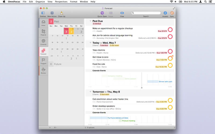Click the note icon under Feed the cats
The image size is (215, 134).
click(x=94, y=67)
